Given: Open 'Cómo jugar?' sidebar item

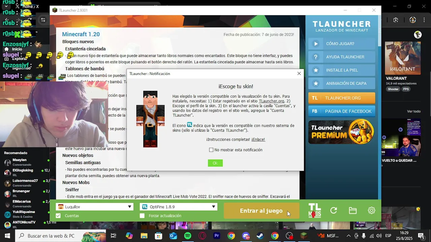Looking at the screenshot, I should (341, 44).
